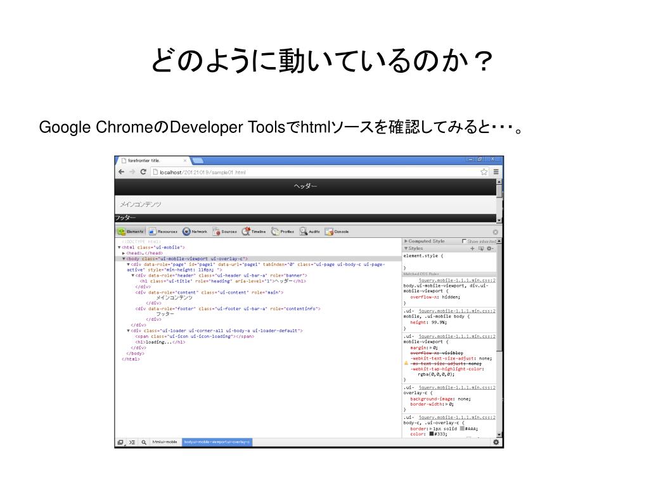
Task: Expand the border shorthand property
Action: [431, 429]
